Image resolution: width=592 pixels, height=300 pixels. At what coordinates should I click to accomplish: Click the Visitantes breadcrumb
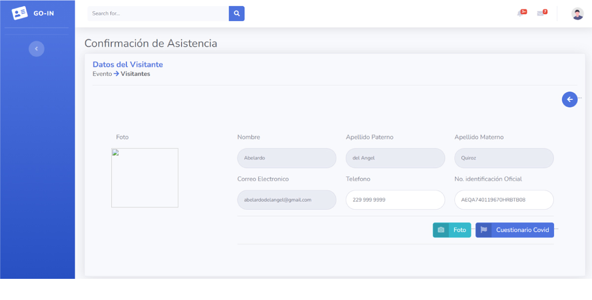click(135, 74)
